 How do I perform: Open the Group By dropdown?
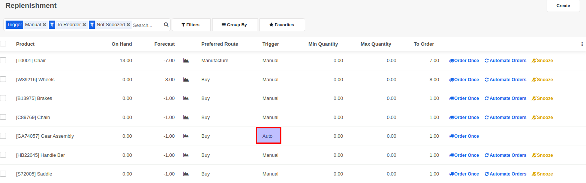tap(234, 25)
